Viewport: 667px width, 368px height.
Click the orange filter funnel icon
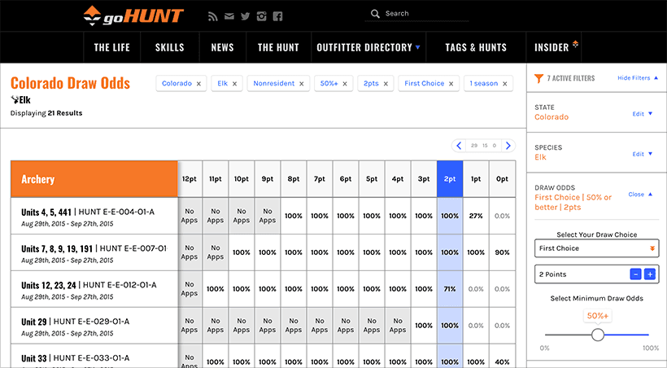[538, 78]
